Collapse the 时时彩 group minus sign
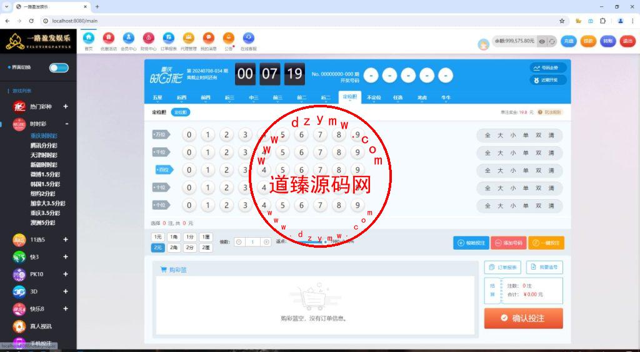Screen dimensions: 640x352 tap(66, 124)
